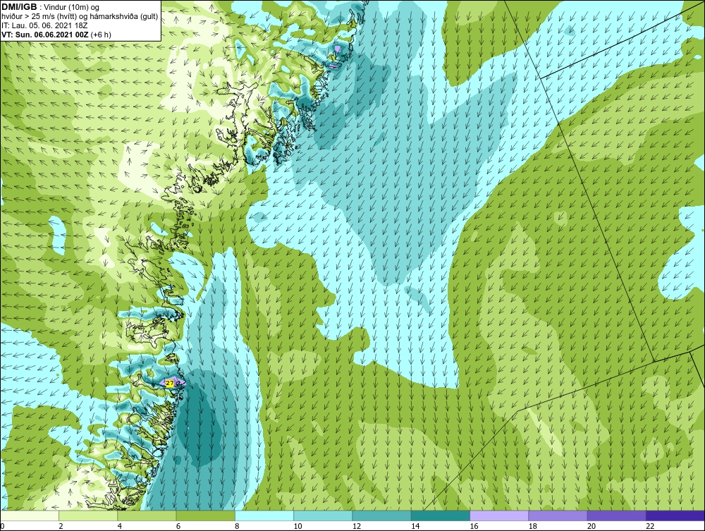The image size is (705, 531).
Task: Click the 16-18 m/s lavender legend swatch
Action: click(x=499, y=515)
